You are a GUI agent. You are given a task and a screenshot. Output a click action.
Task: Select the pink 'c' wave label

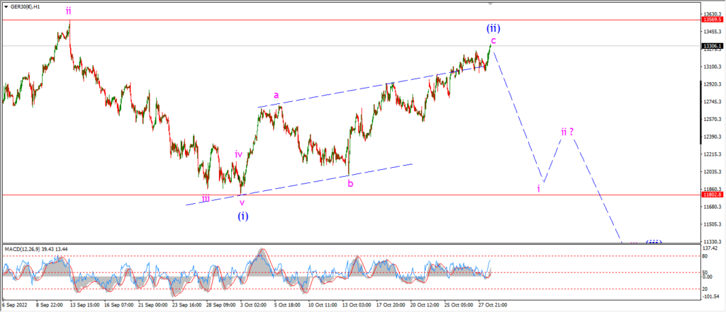[493, 40]
